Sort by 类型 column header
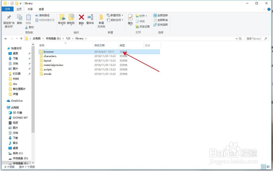Viewport: 273px width, 171px height. tap(122, 45)
